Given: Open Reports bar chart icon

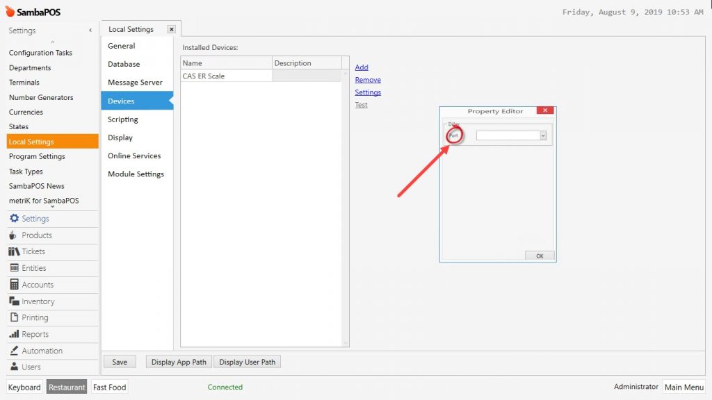Looking at the screenshot, I should (14, 334).
